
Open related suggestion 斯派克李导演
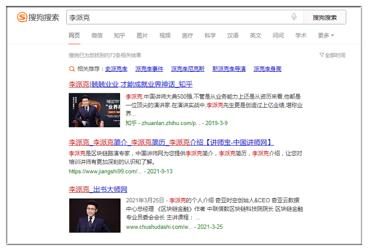(229, 69)
